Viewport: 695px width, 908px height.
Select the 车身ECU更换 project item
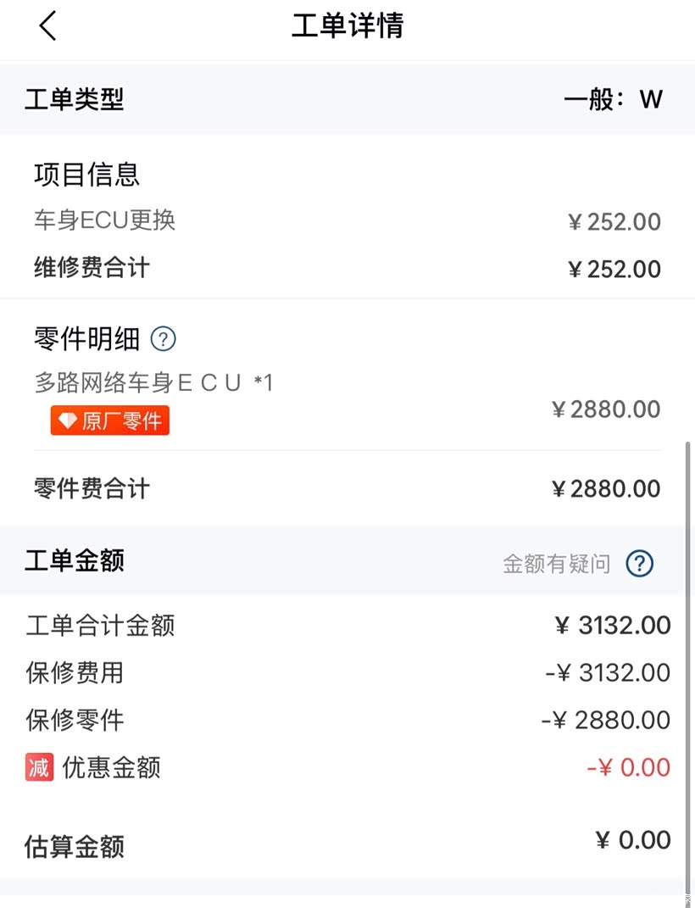pyautogui.click(x=105, y=220)
